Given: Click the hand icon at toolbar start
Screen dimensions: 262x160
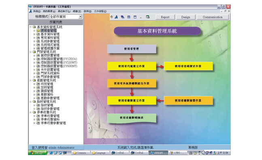Looking at the screenshot, I should point(111,17).
